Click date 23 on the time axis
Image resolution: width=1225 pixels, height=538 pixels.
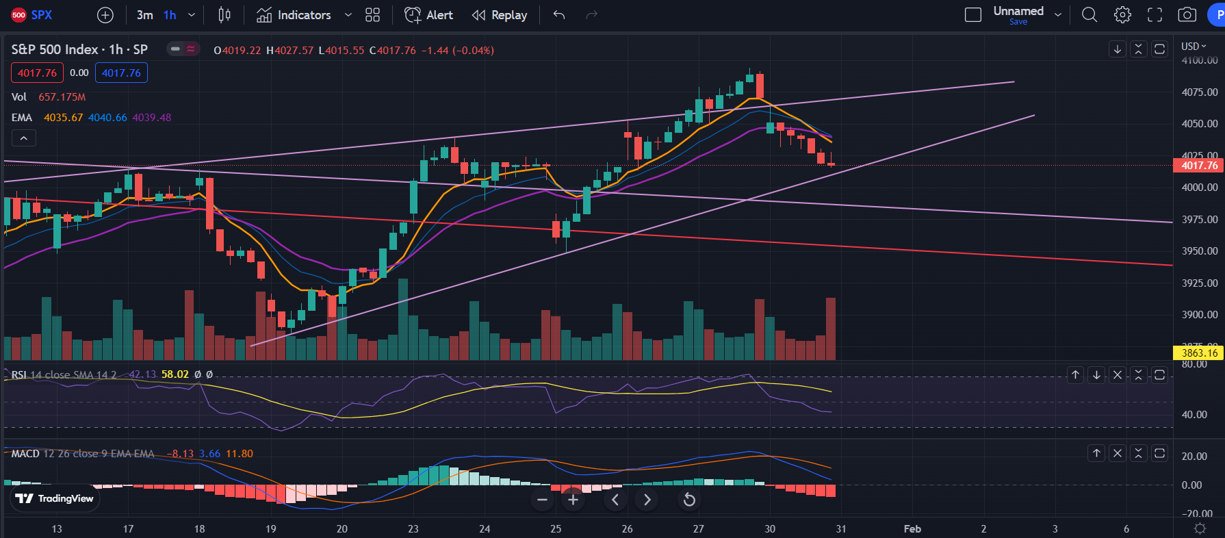[x=413, y=529]
